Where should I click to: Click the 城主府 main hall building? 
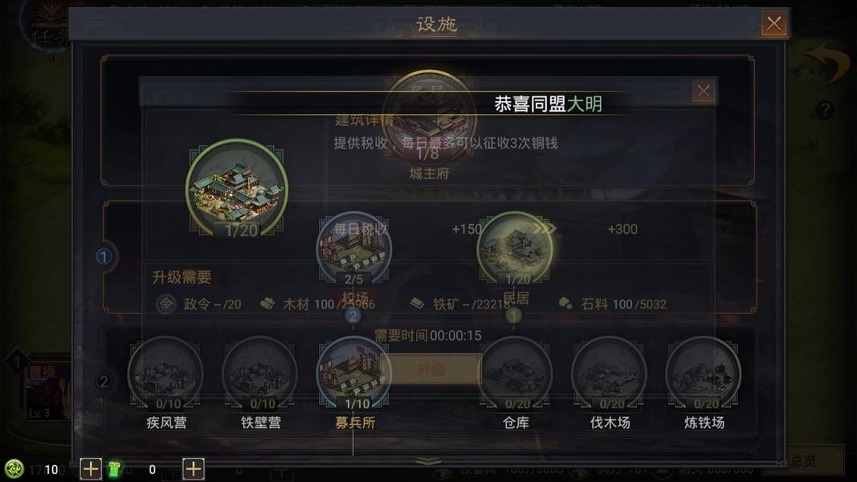429,117
